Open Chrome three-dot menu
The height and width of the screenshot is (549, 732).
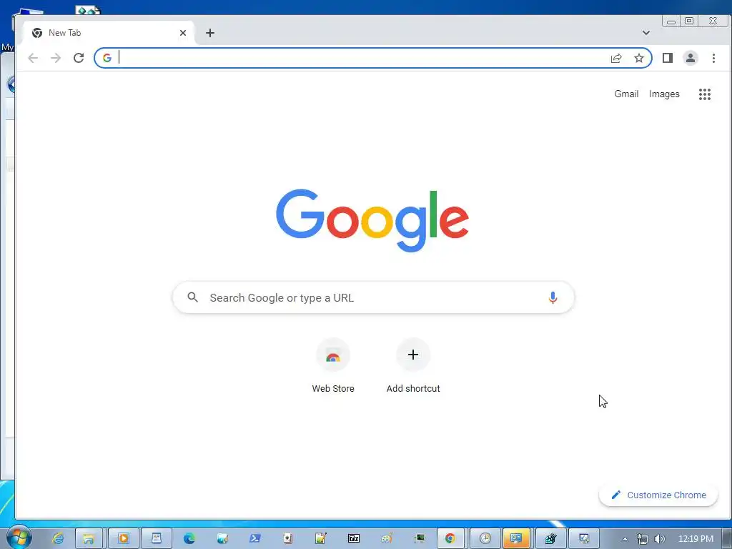pyautogui.click(x=713, y=58)
